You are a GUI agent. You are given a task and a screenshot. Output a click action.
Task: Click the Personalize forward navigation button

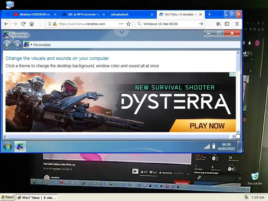click(x=17, y=44)
